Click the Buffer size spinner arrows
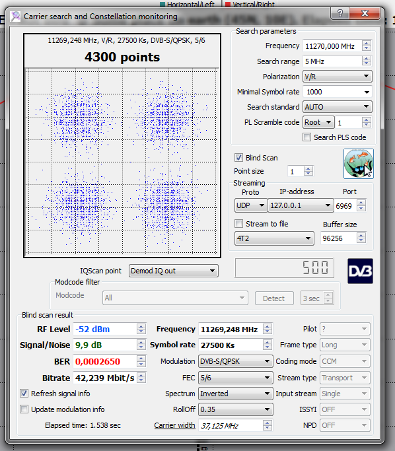The image size is (395, 451). tap(361, 238)
